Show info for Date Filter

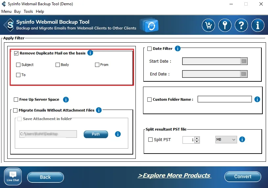pyautogui.click(x=178, y=49)
